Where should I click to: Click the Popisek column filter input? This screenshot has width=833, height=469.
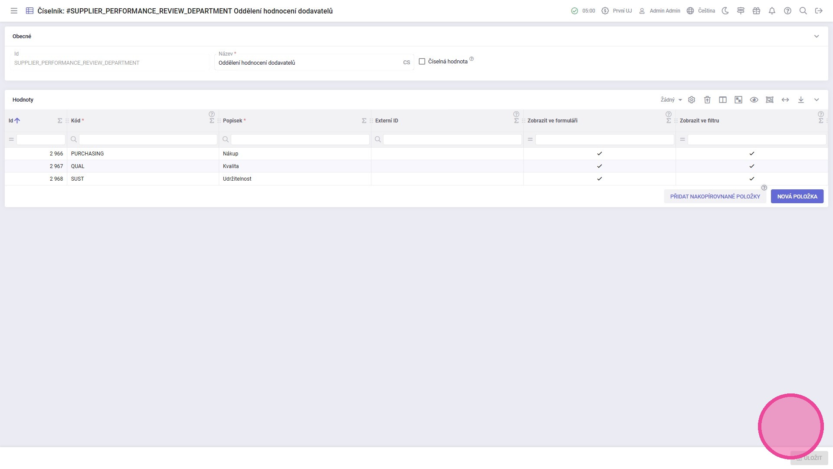(300, 139)
